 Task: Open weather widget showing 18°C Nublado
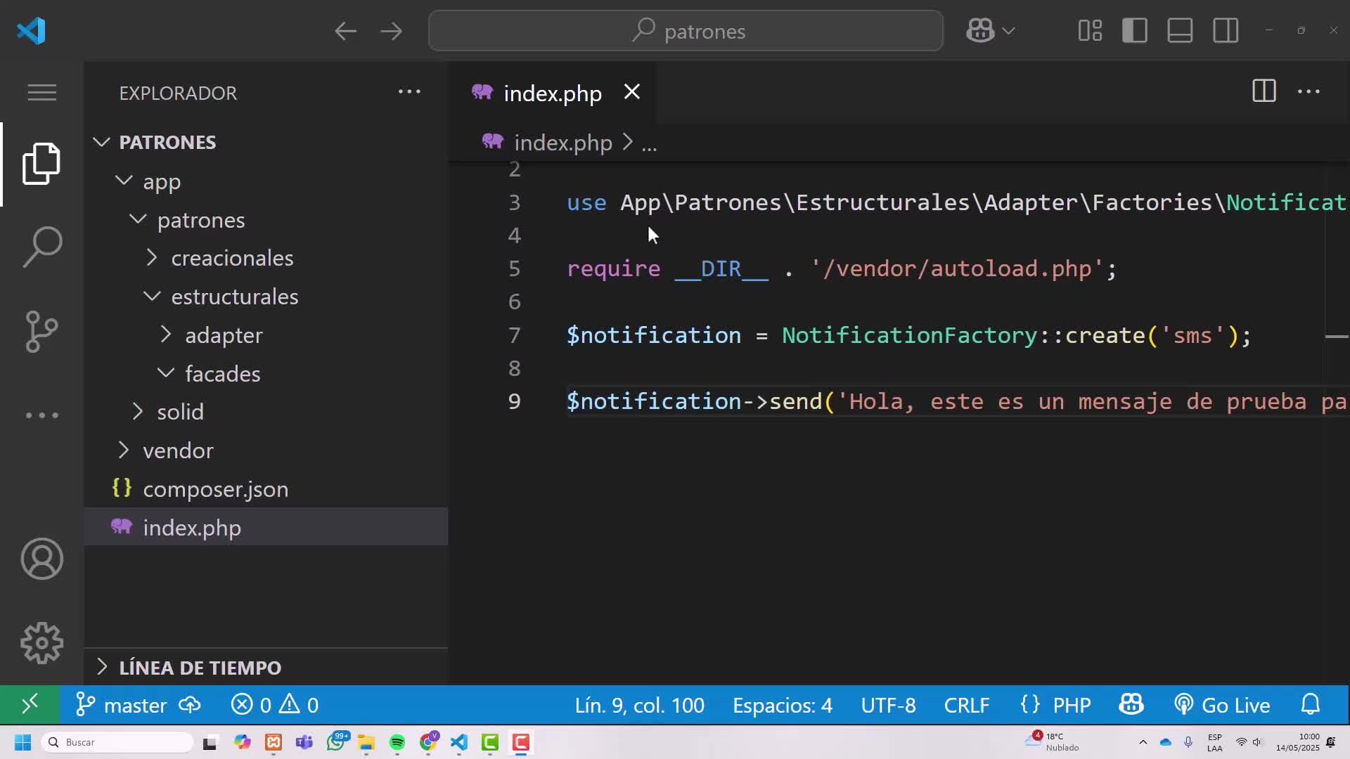click(1053, 742)
